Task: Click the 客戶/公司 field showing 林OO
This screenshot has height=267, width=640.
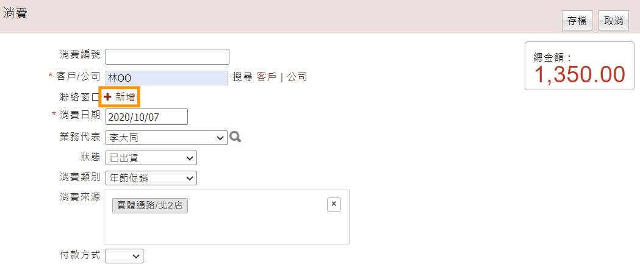Action: click(167, 78)
